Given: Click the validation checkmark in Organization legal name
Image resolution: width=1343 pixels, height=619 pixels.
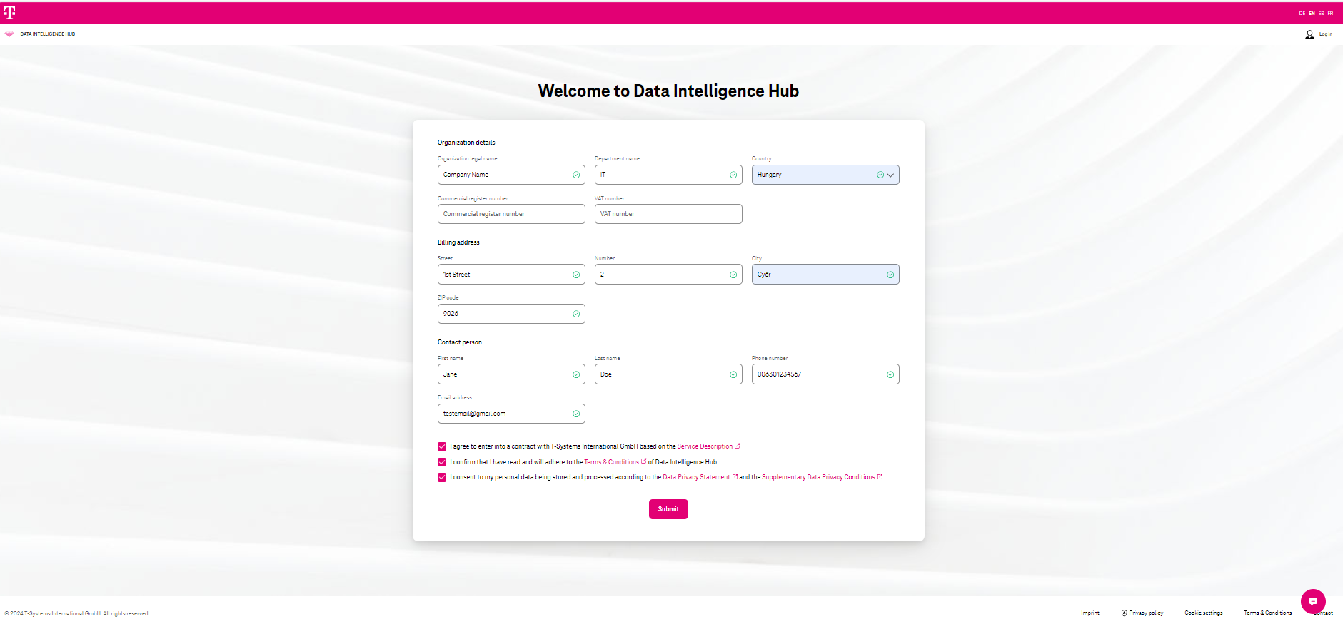Looking at the screenshot, I should 576,175.
